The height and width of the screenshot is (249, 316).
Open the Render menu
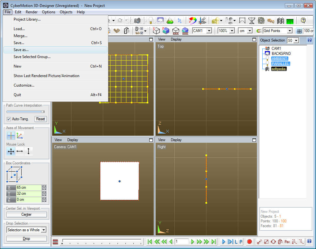pyautogui.click(x=31, y=12)
